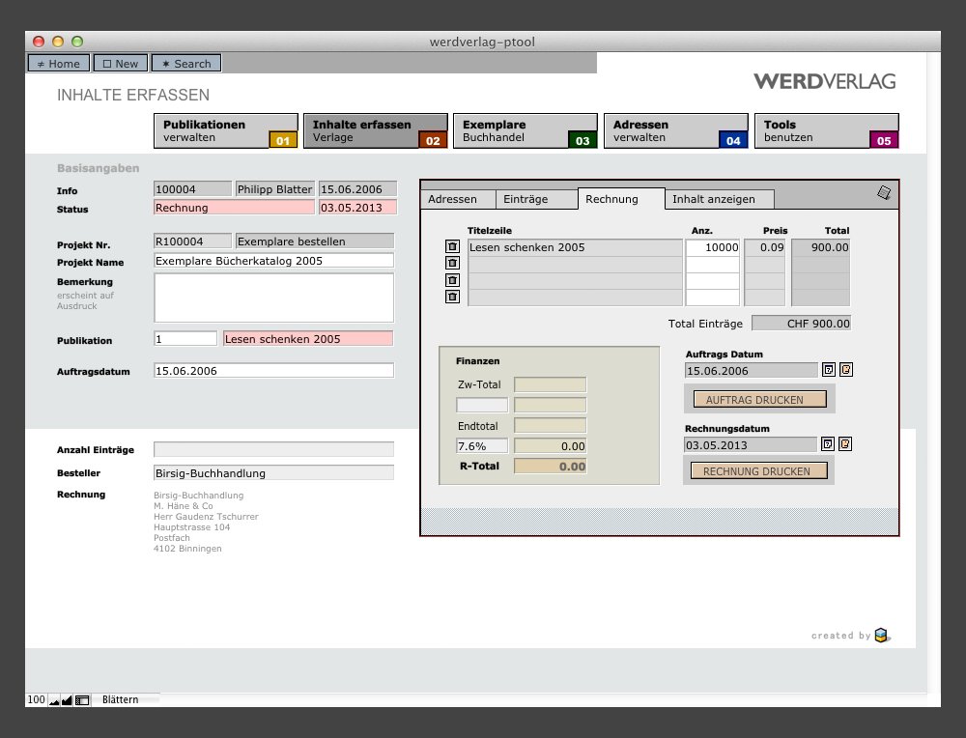Zoom out using the small mountain icon

pos(54,700)
